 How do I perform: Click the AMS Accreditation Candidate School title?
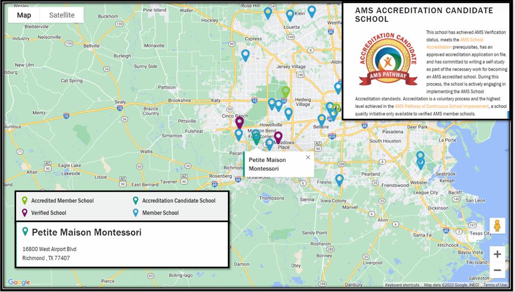[x=424, y=15]
